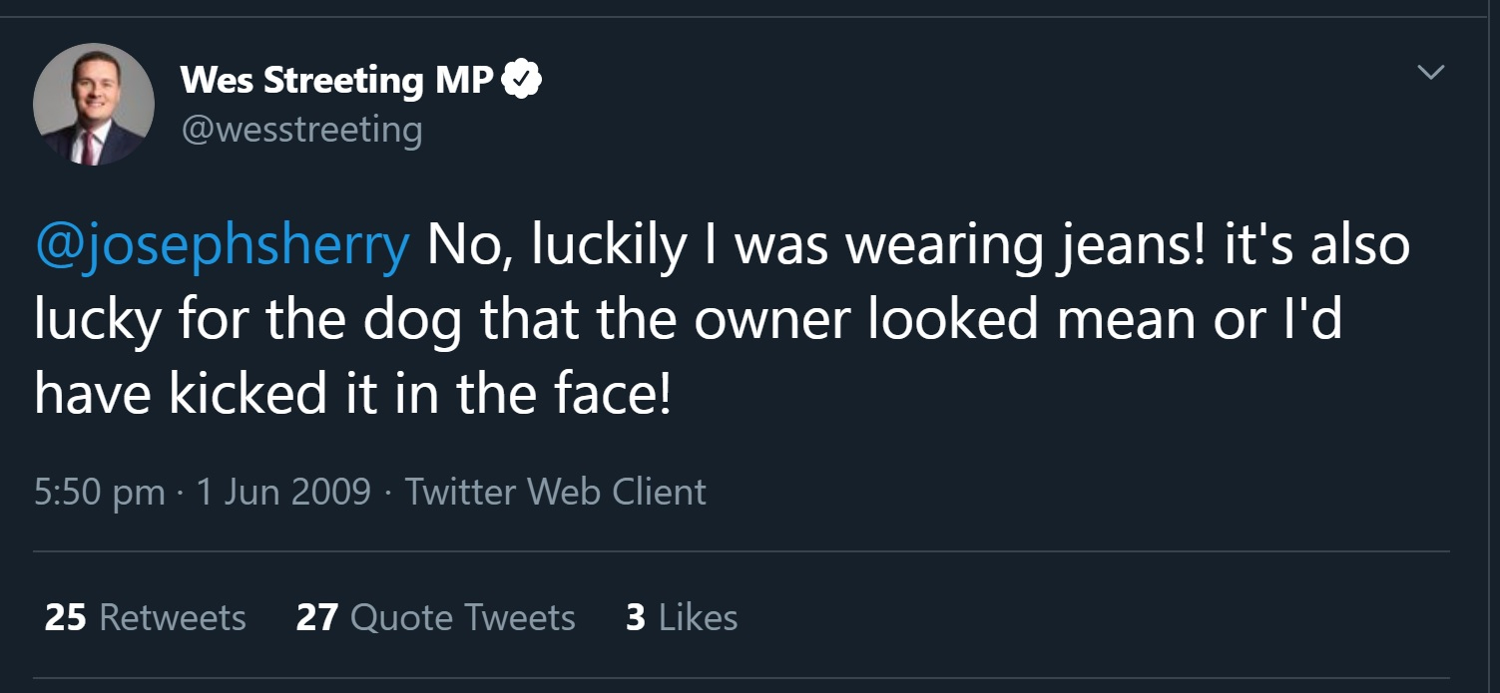Open the Twitter Web Client source link
The height and width of the screenshot is (693, 1500).
(555, 492)
